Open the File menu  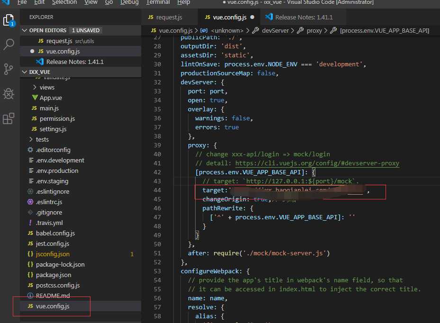(22, 2)
